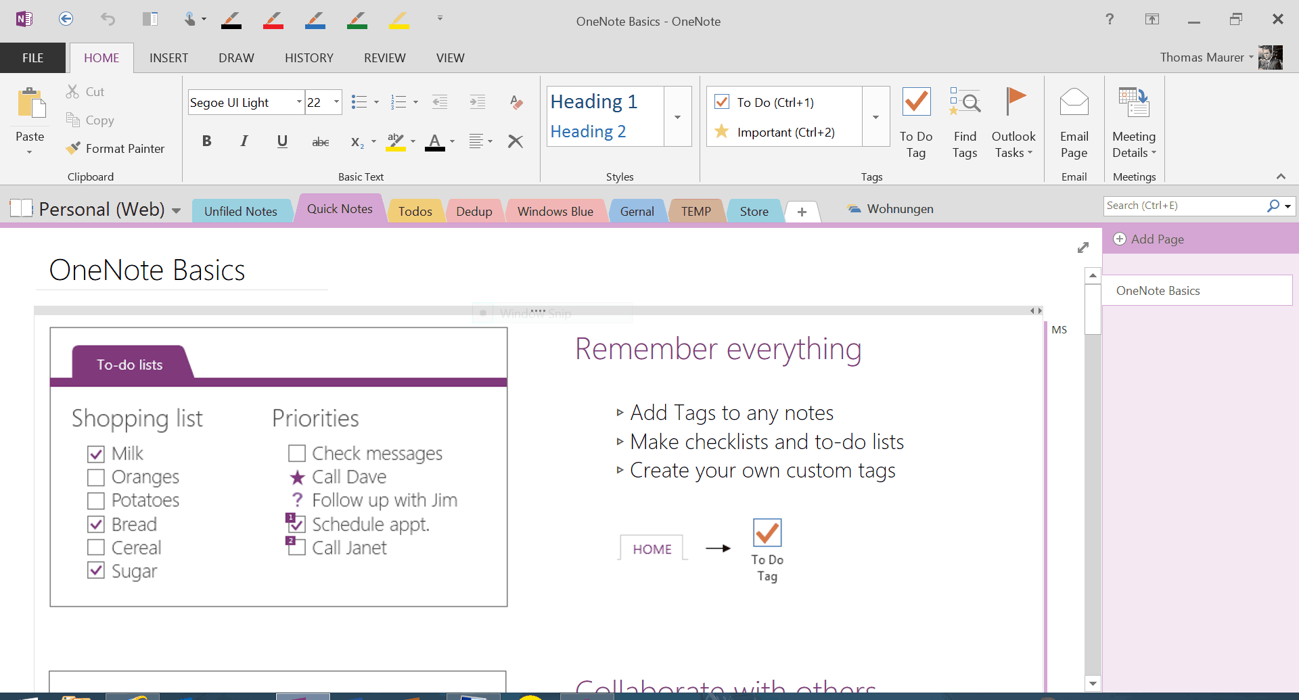The height and width of the screenshot is (700, 1299).
Task: Decrease the indent level
Action: [440, 102]
